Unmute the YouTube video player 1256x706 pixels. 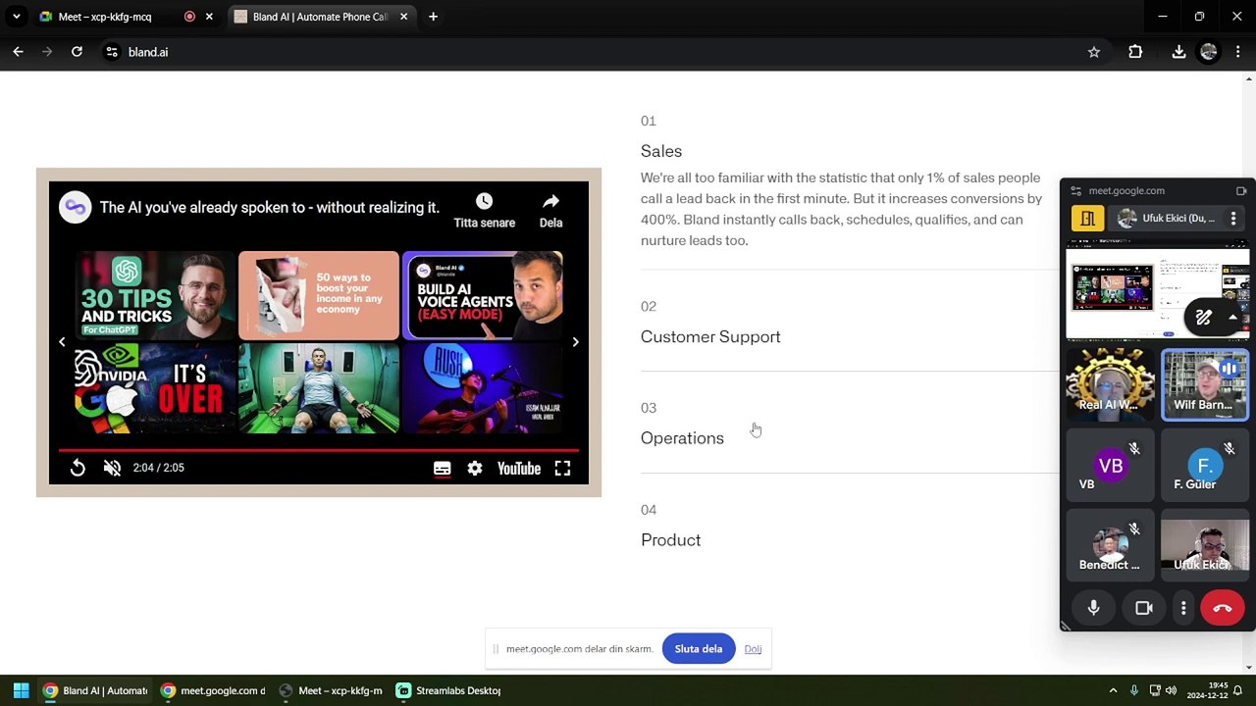pyautogui.click(x=112, y=469)
